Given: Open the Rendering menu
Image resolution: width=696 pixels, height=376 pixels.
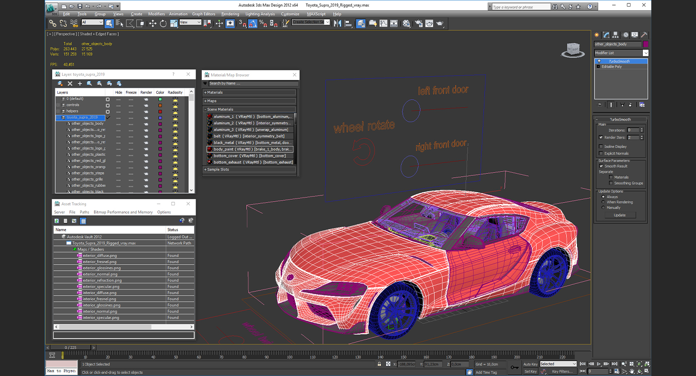Looking at the screenshot, I should [230, 14].
